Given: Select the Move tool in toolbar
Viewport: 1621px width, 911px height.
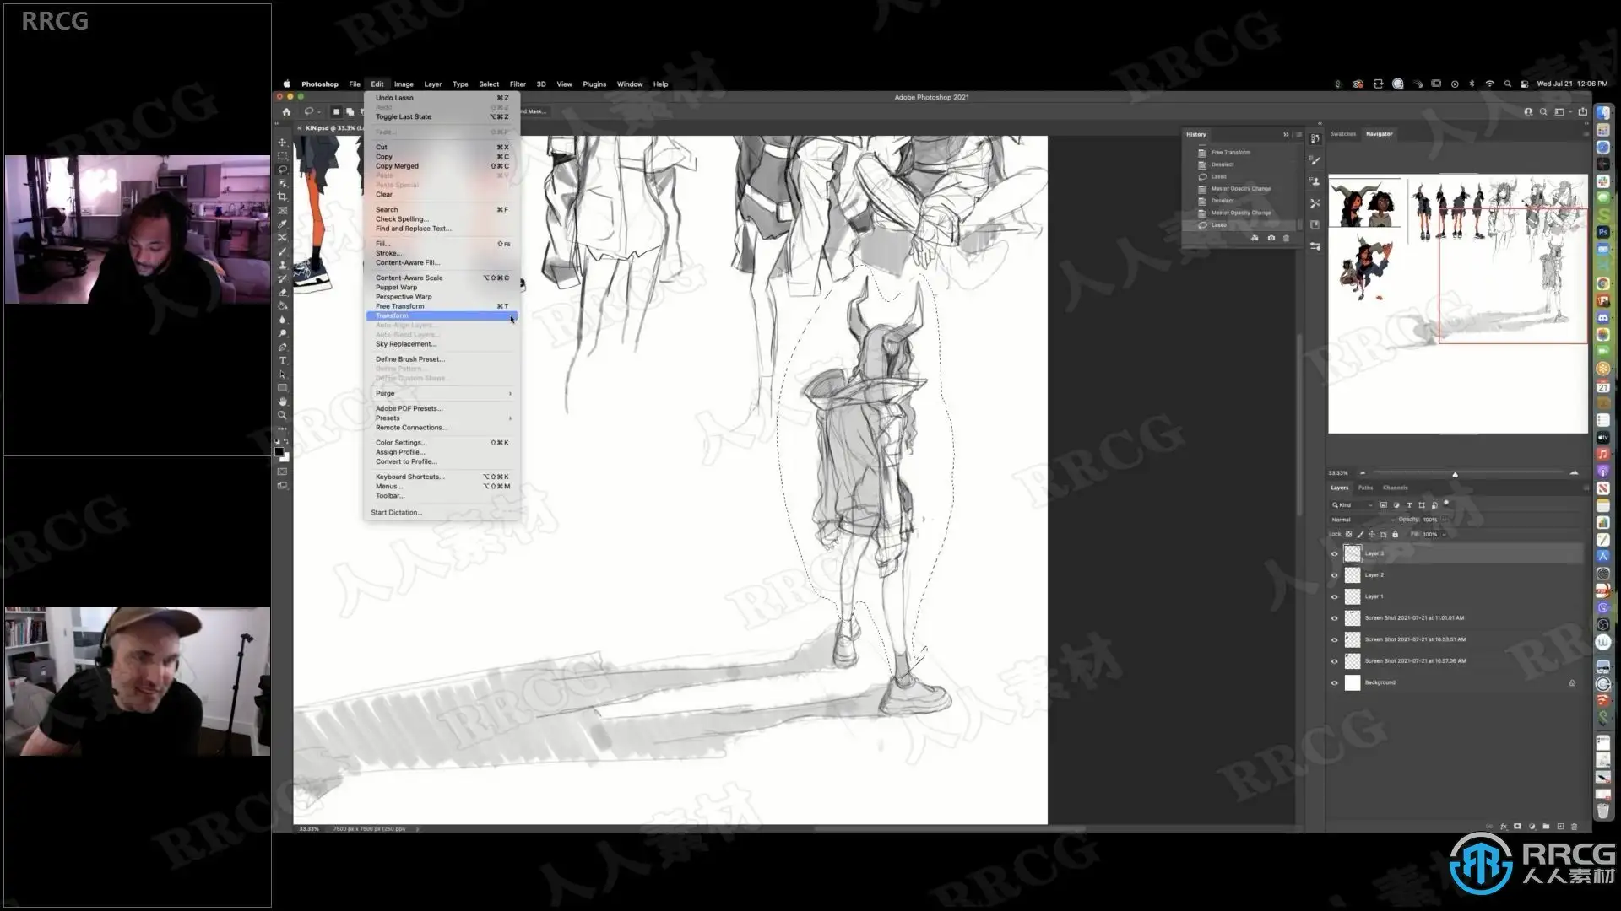Looking at the screenshot, I should [282, 143].
